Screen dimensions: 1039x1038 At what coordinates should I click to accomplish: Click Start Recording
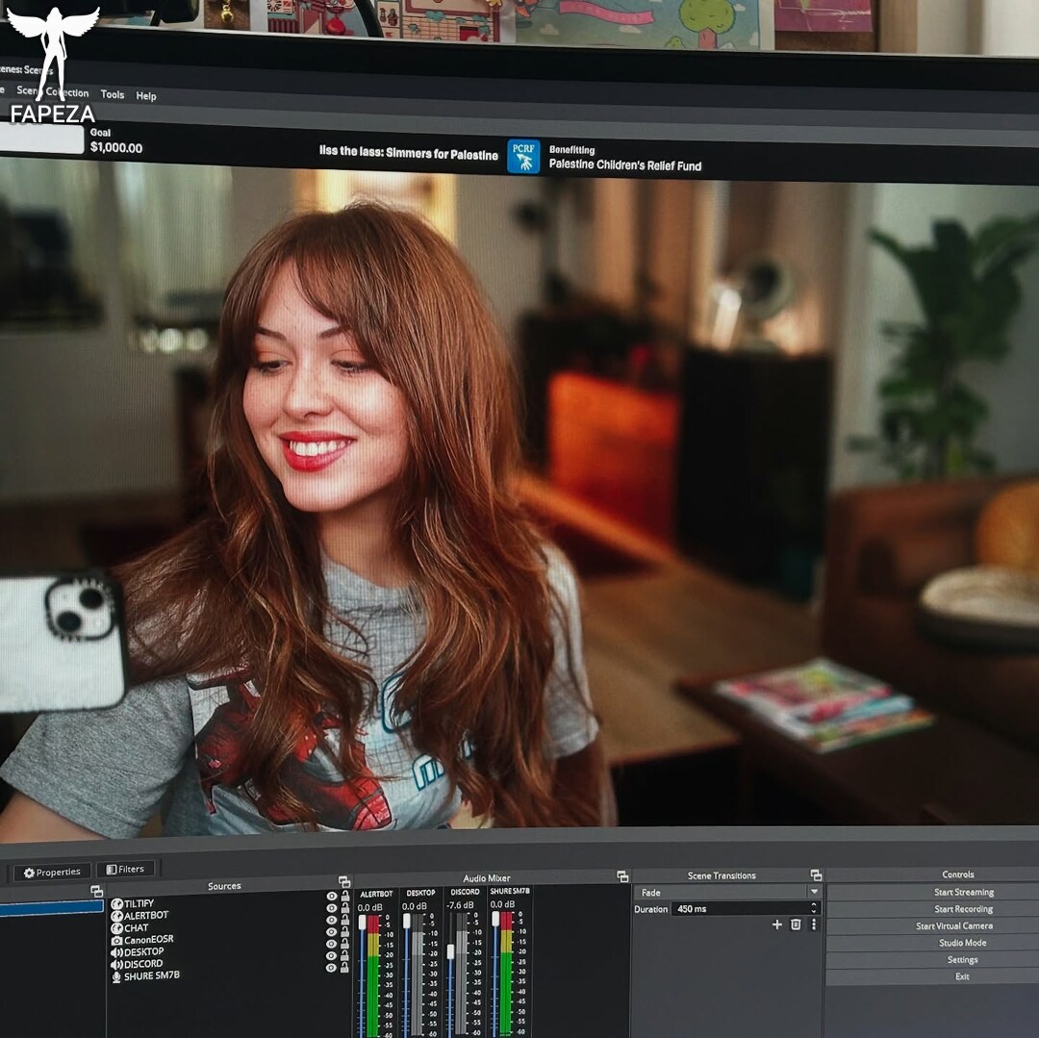[933, 909]
